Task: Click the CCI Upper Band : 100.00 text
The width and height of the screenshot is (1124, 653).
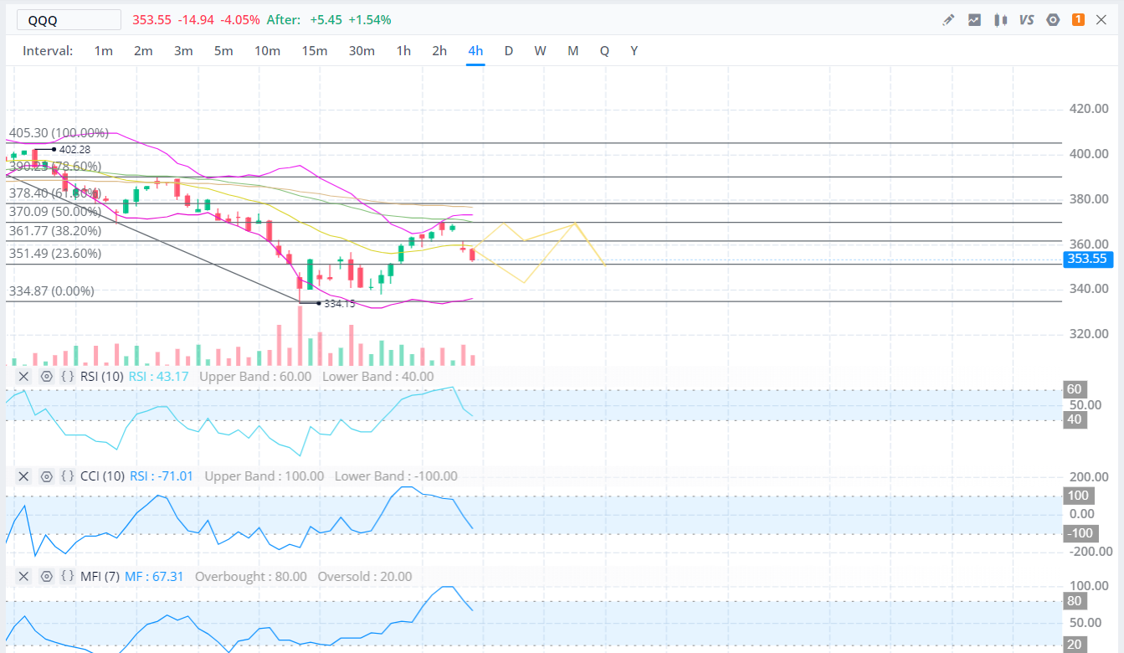Action: [x=264, y=476]
